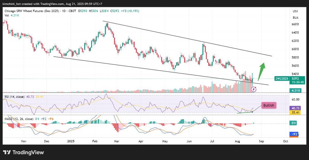Click the 2025 label on time axis

click(x=71, y=141)
